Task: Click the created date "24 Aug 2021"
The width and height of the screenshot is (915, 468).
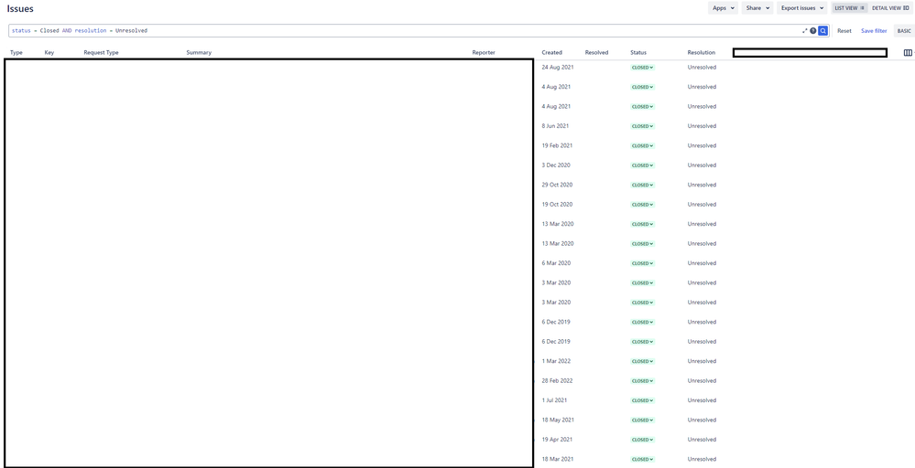Action: (x=557, y=67)
